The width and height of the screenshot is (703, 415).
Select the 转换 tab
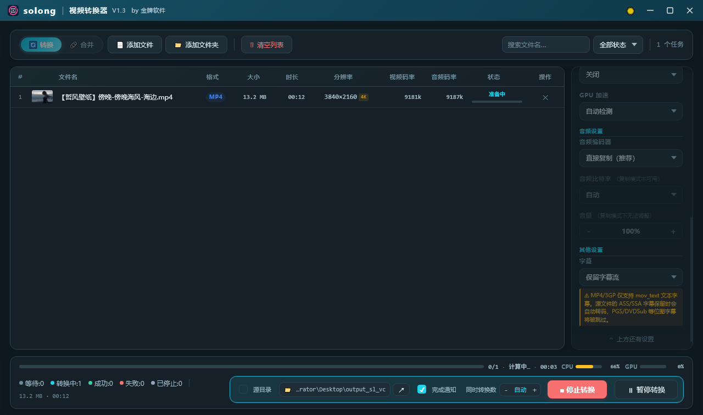[41, 45]
